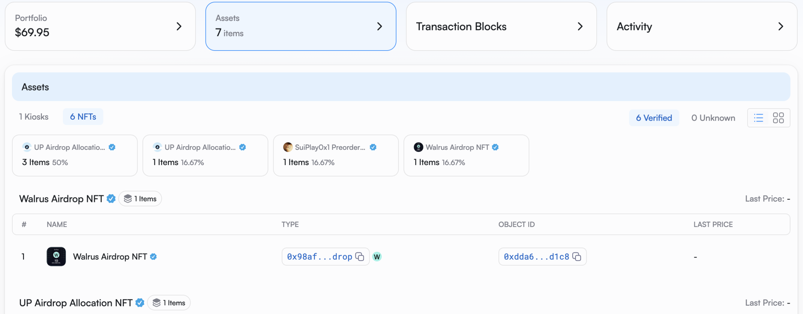The height and width of the screenshot is (314, 803).
Task: Toggle the 0 Unknown filter
Action: coord(713,118)
